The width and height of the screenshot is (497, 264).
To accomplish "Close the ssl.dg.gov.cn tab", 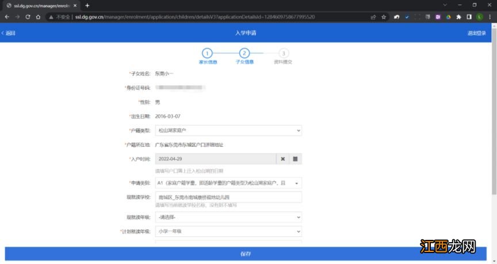I will [x=75, y=5].
